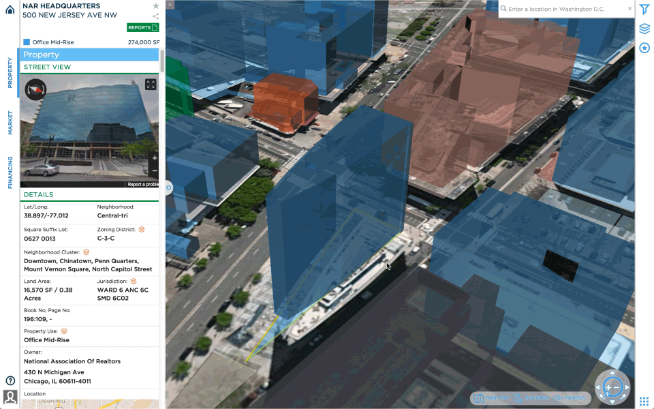Click the Square Suffix Lot 0627 0013
This screenshot has height=409, width=654.
40,239
